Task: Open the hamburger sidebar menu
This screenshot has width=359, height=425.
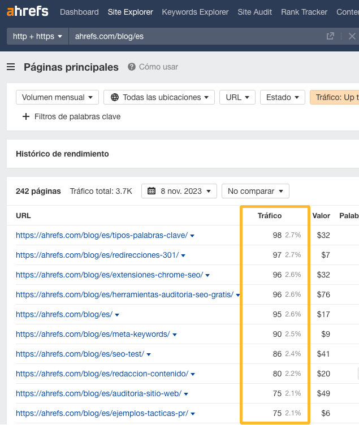Action: pyautogui.click(x=11, y=67)
